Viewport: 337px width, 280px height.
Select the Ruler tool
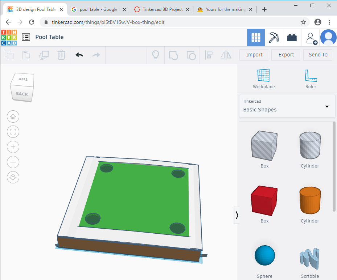tap(311, 79)
